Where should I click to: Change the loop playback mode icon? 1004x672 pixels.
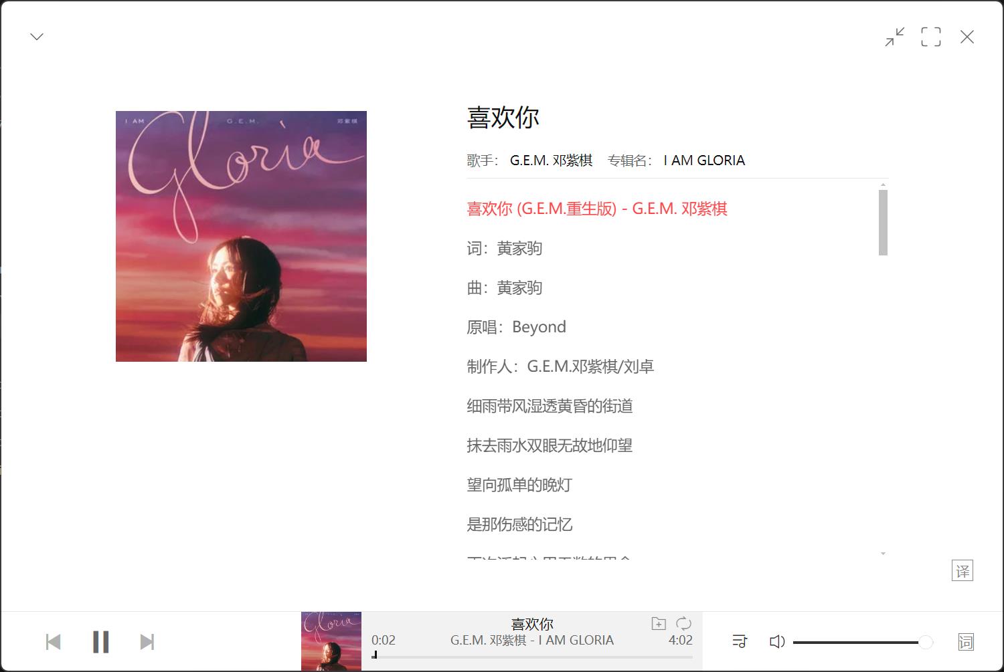(x=683, y=623)
